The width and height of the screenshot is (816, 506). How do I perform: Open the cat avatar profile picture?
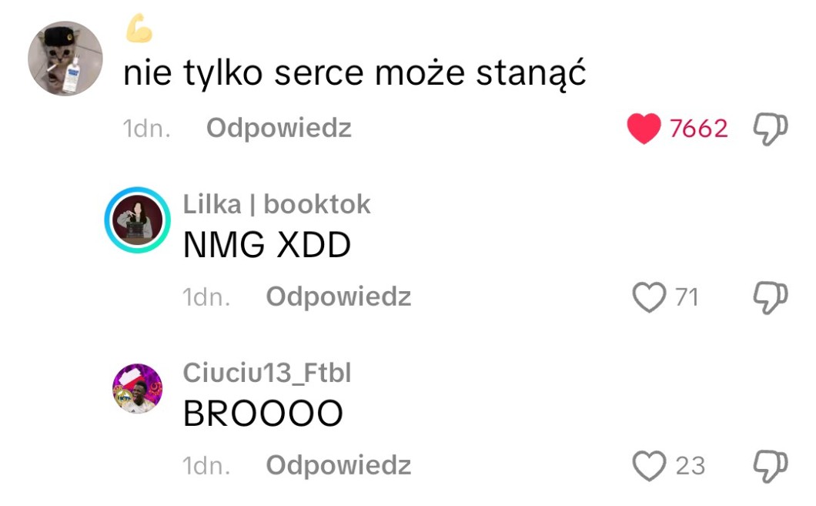point(65,59)
